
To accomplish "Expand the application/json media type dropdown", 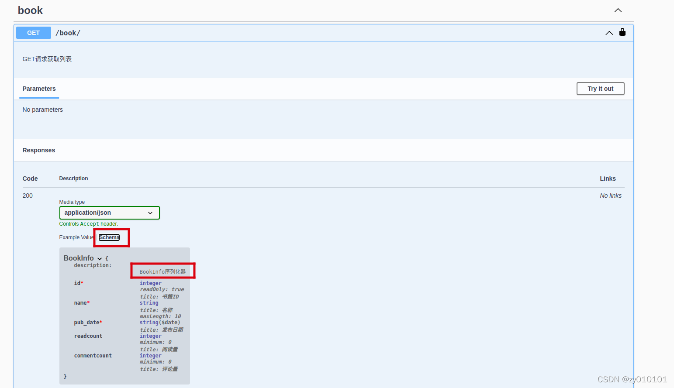I will (151, 213).
